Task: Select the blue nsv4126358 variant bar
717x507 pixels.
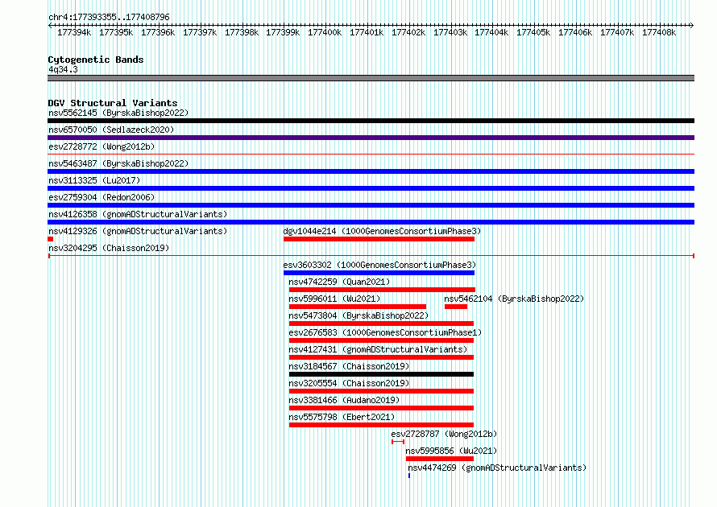Action: (x=371, y=222)
